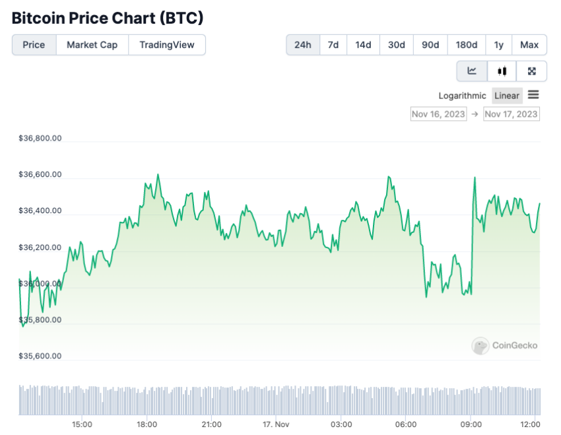561x435 pixels.
Task: Toggle Linear scale
Action: 507,96
